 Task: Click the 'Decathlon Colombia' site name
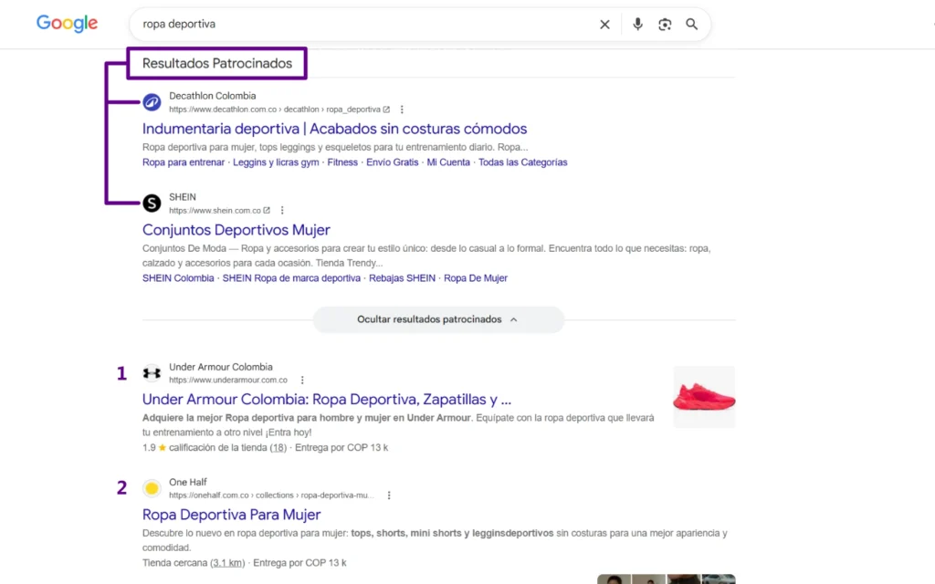(x=212, y=96)
